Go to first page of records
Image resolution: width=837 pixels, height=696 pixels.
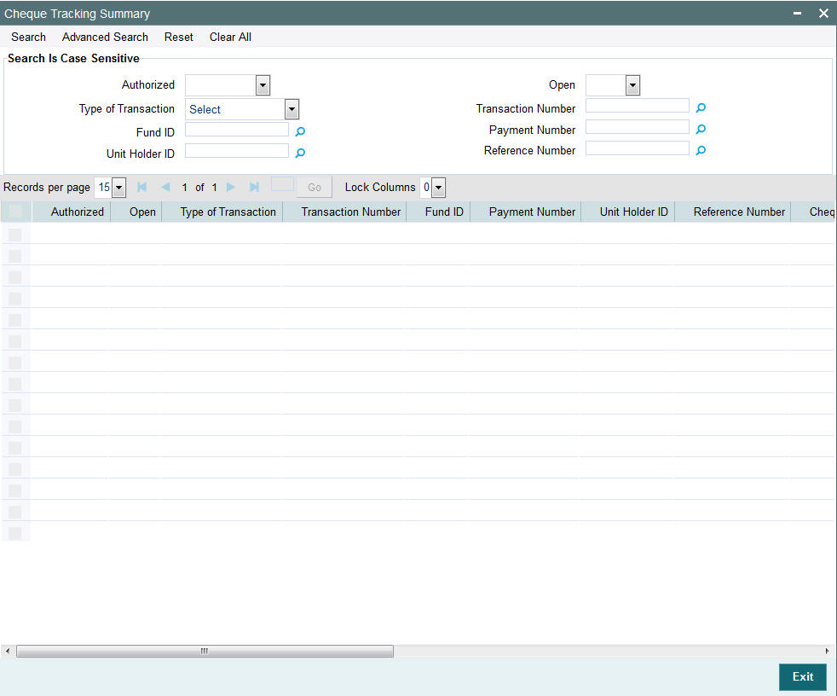click(142, 187)
